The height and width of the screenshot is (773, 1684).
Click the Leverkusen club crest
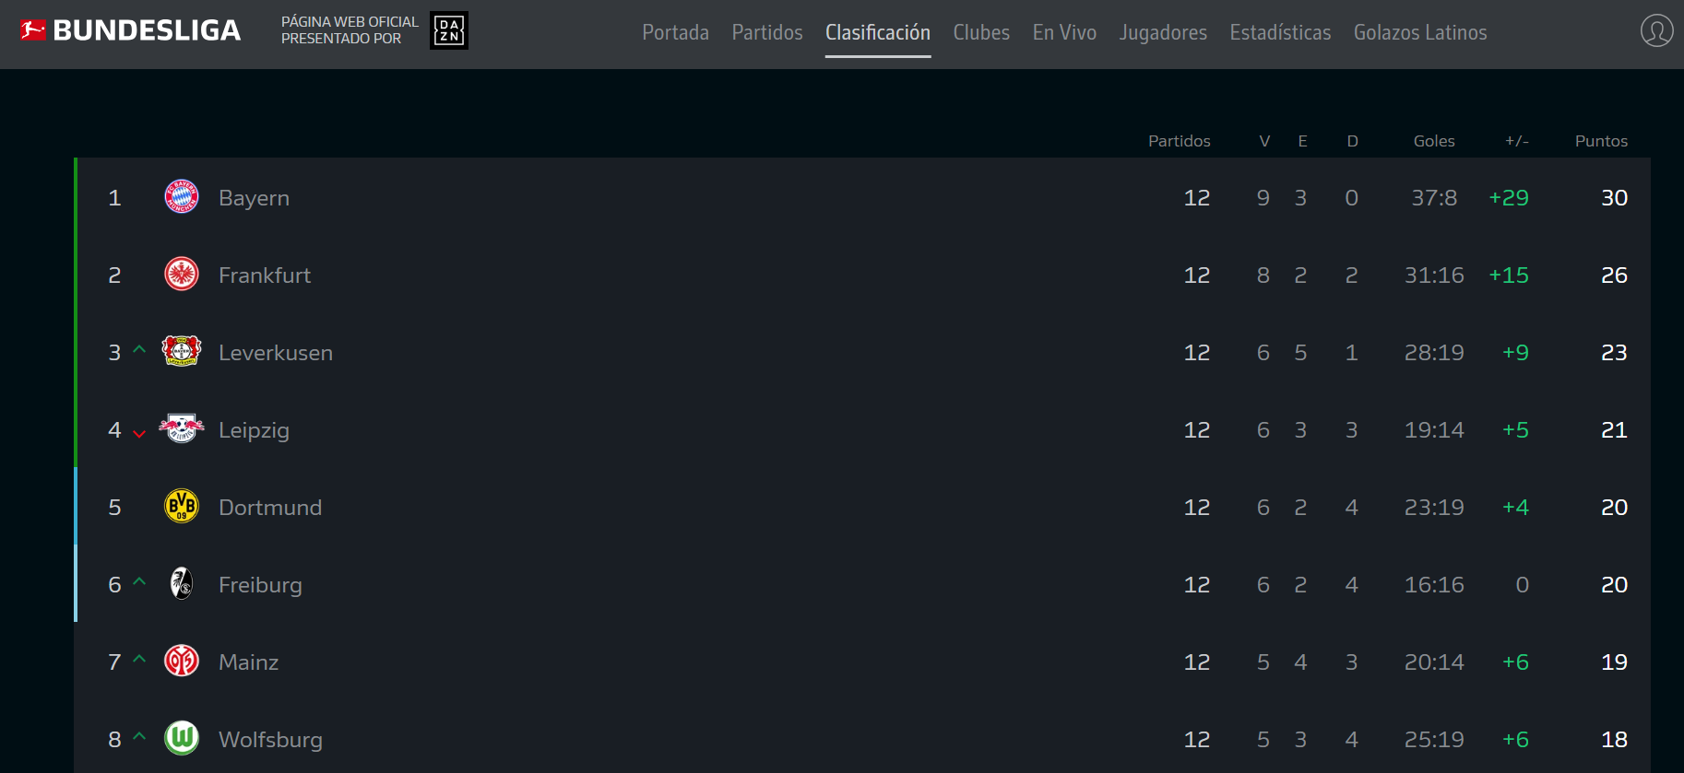[x=182, y=351]
